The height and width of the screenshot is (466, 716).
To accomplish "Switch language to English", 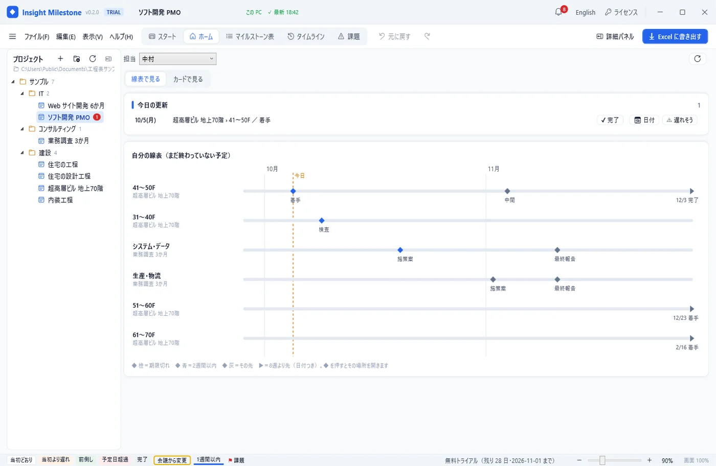I will click(586, 12).
